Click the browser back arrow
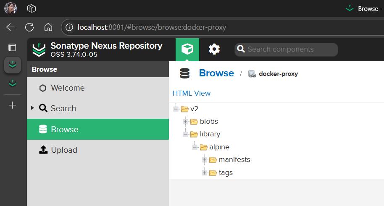384x206 pixels. click(11, 27)
